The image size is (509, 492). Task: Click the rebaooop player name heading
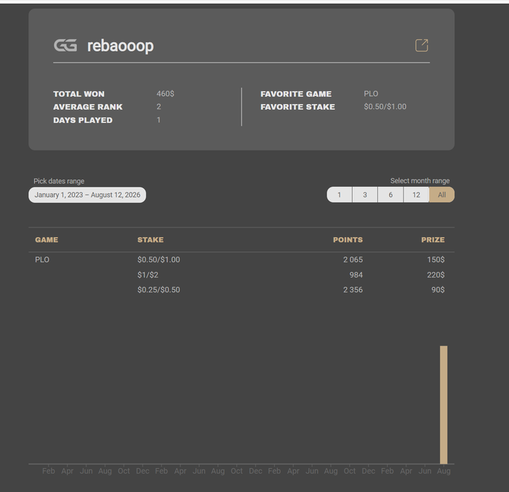(x=121, y=46)
